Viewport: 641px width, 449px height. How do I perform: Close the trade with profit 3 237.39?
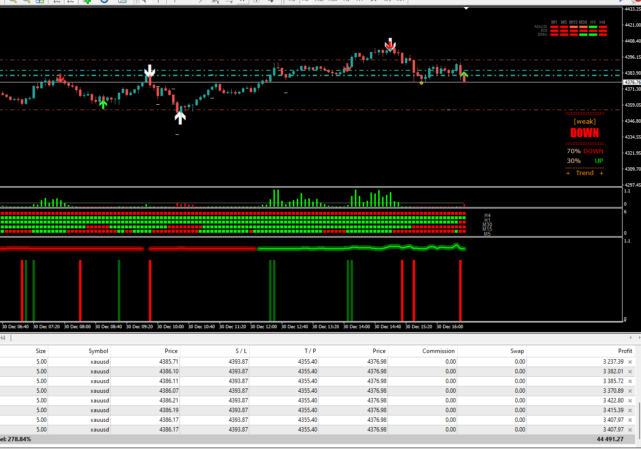pos(630,362)
